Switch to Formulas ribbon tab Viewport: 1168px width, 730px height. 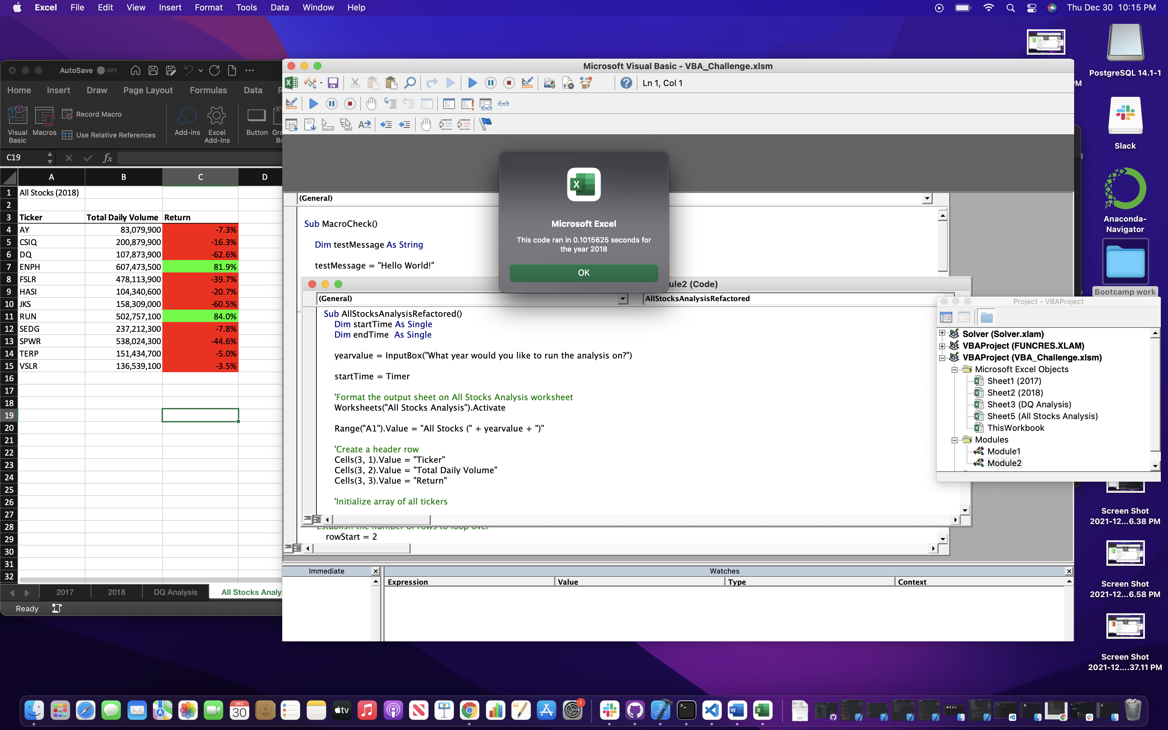208,90
